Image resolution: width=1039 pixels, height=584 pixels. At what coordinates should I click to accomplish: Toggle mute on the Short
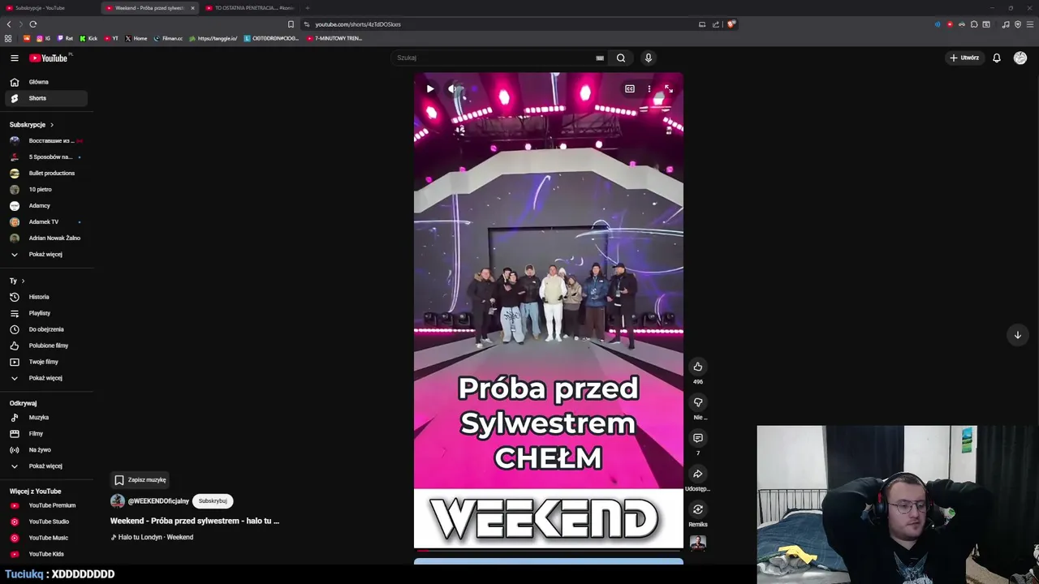click(453, 89)
